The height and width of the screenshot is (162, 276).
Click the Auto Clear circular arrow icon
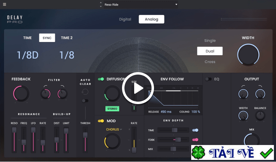pos(85,92)
